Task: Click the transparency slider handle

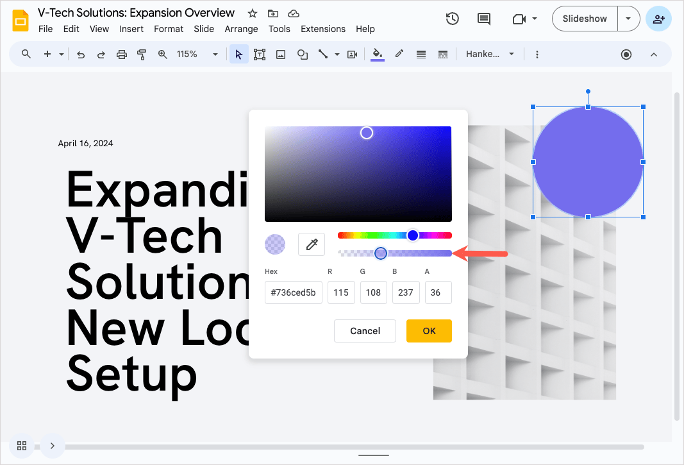Action: click(x=381, y=253)
